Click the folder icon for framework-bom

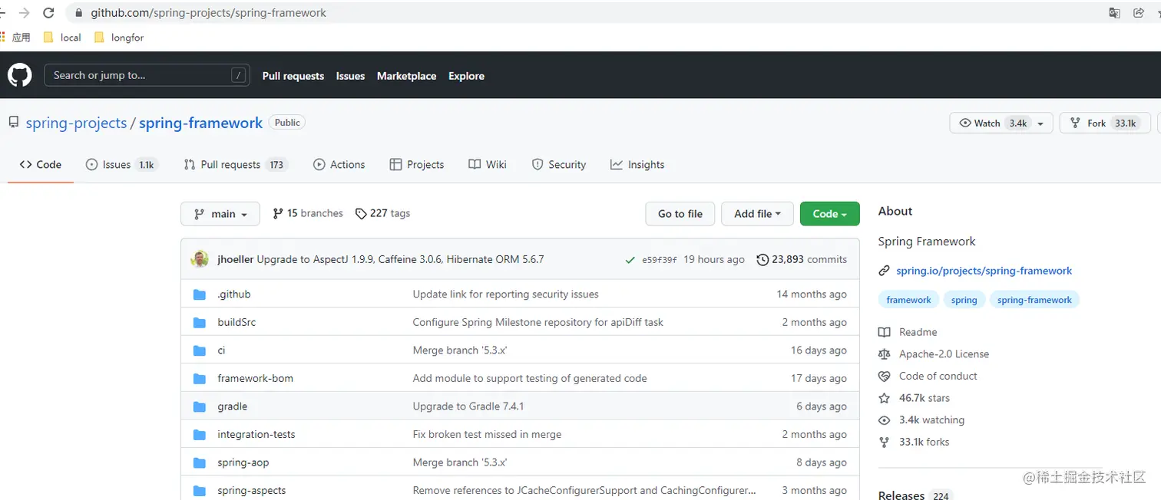200,378
